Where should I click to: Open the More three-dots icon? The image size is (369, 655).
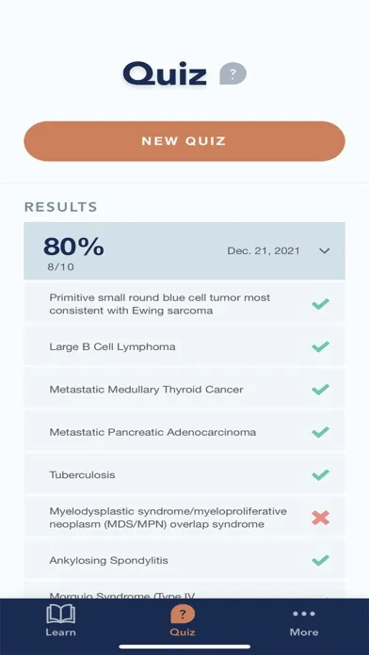click(304, 614)
